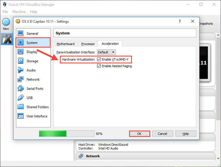The image size is (221, 167).
Task: Click 'Intel HD Audio' controller value
Action: click(108, 148)
